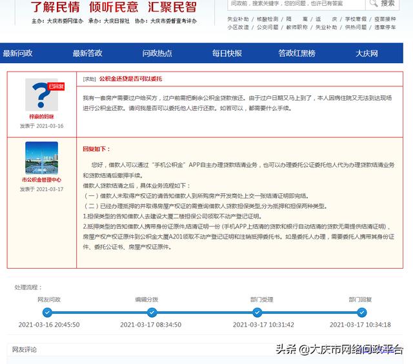Click reply line starting with 1.担保类型
Image resolution: width=413 pixels, height=364 pixels.
click(172, 216)
